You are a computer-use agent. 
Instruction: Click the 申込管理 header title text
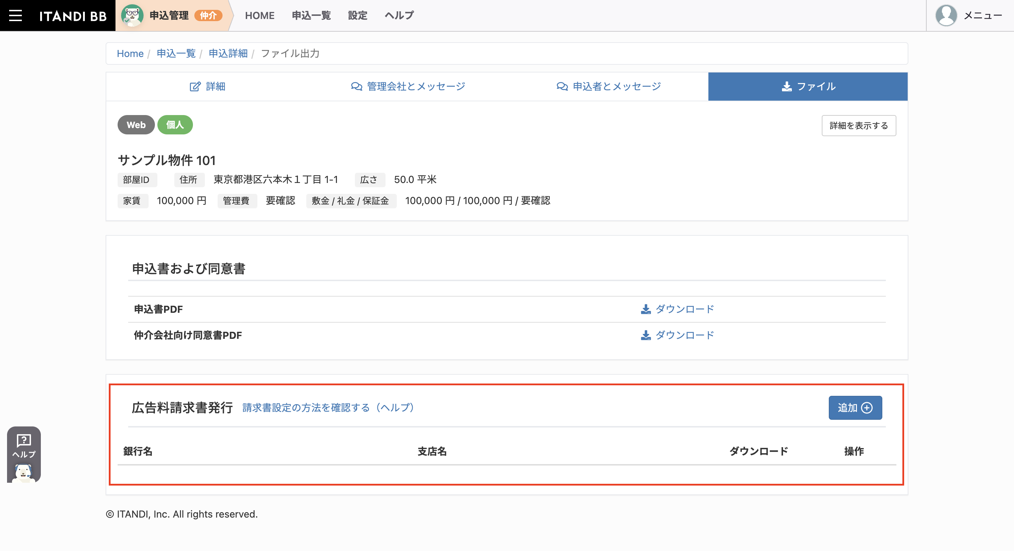tap(169, 15)
